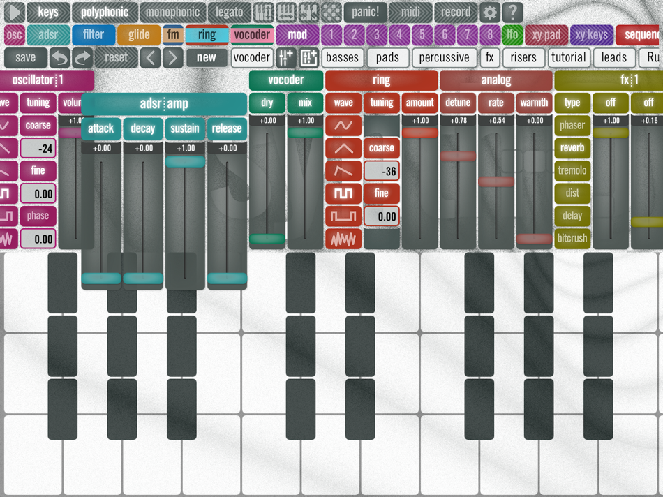Click the save-preset sliders icon beside the vocoder name
This screenshot has height=497, width=663.
click(285, 58)
